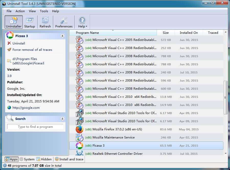
Task: Switch to the System tab
Action: pyautogui.click(x=27, y=159)
